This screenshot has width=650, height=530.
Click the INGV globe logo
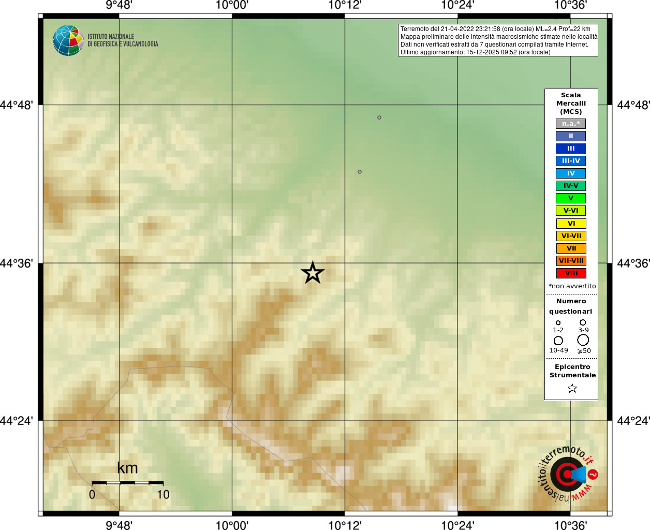pyautogui.click(x=68, y=40)
